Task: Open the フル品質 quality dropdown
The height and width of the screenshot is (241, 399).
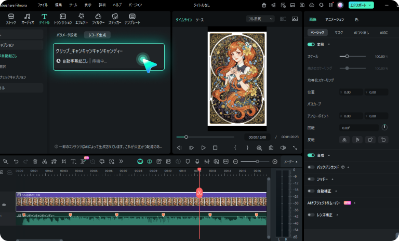Action: [x=260, y=19]
